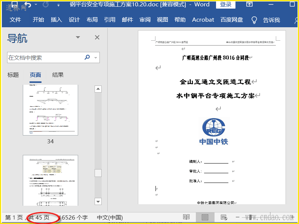
Task: Open the 审阅 ribbon tab
Action: pos(145,20)
